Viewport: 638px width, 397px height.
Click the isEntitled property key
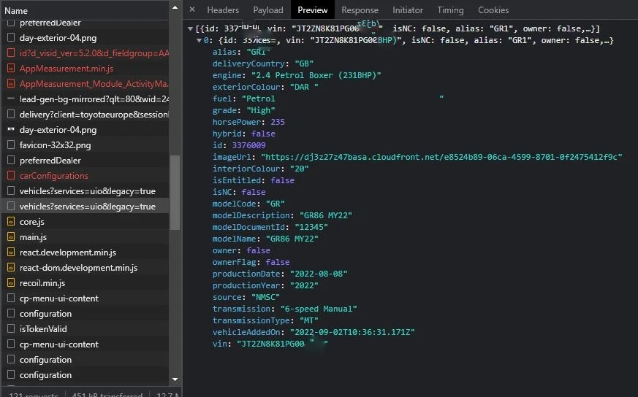click(236, 180)
